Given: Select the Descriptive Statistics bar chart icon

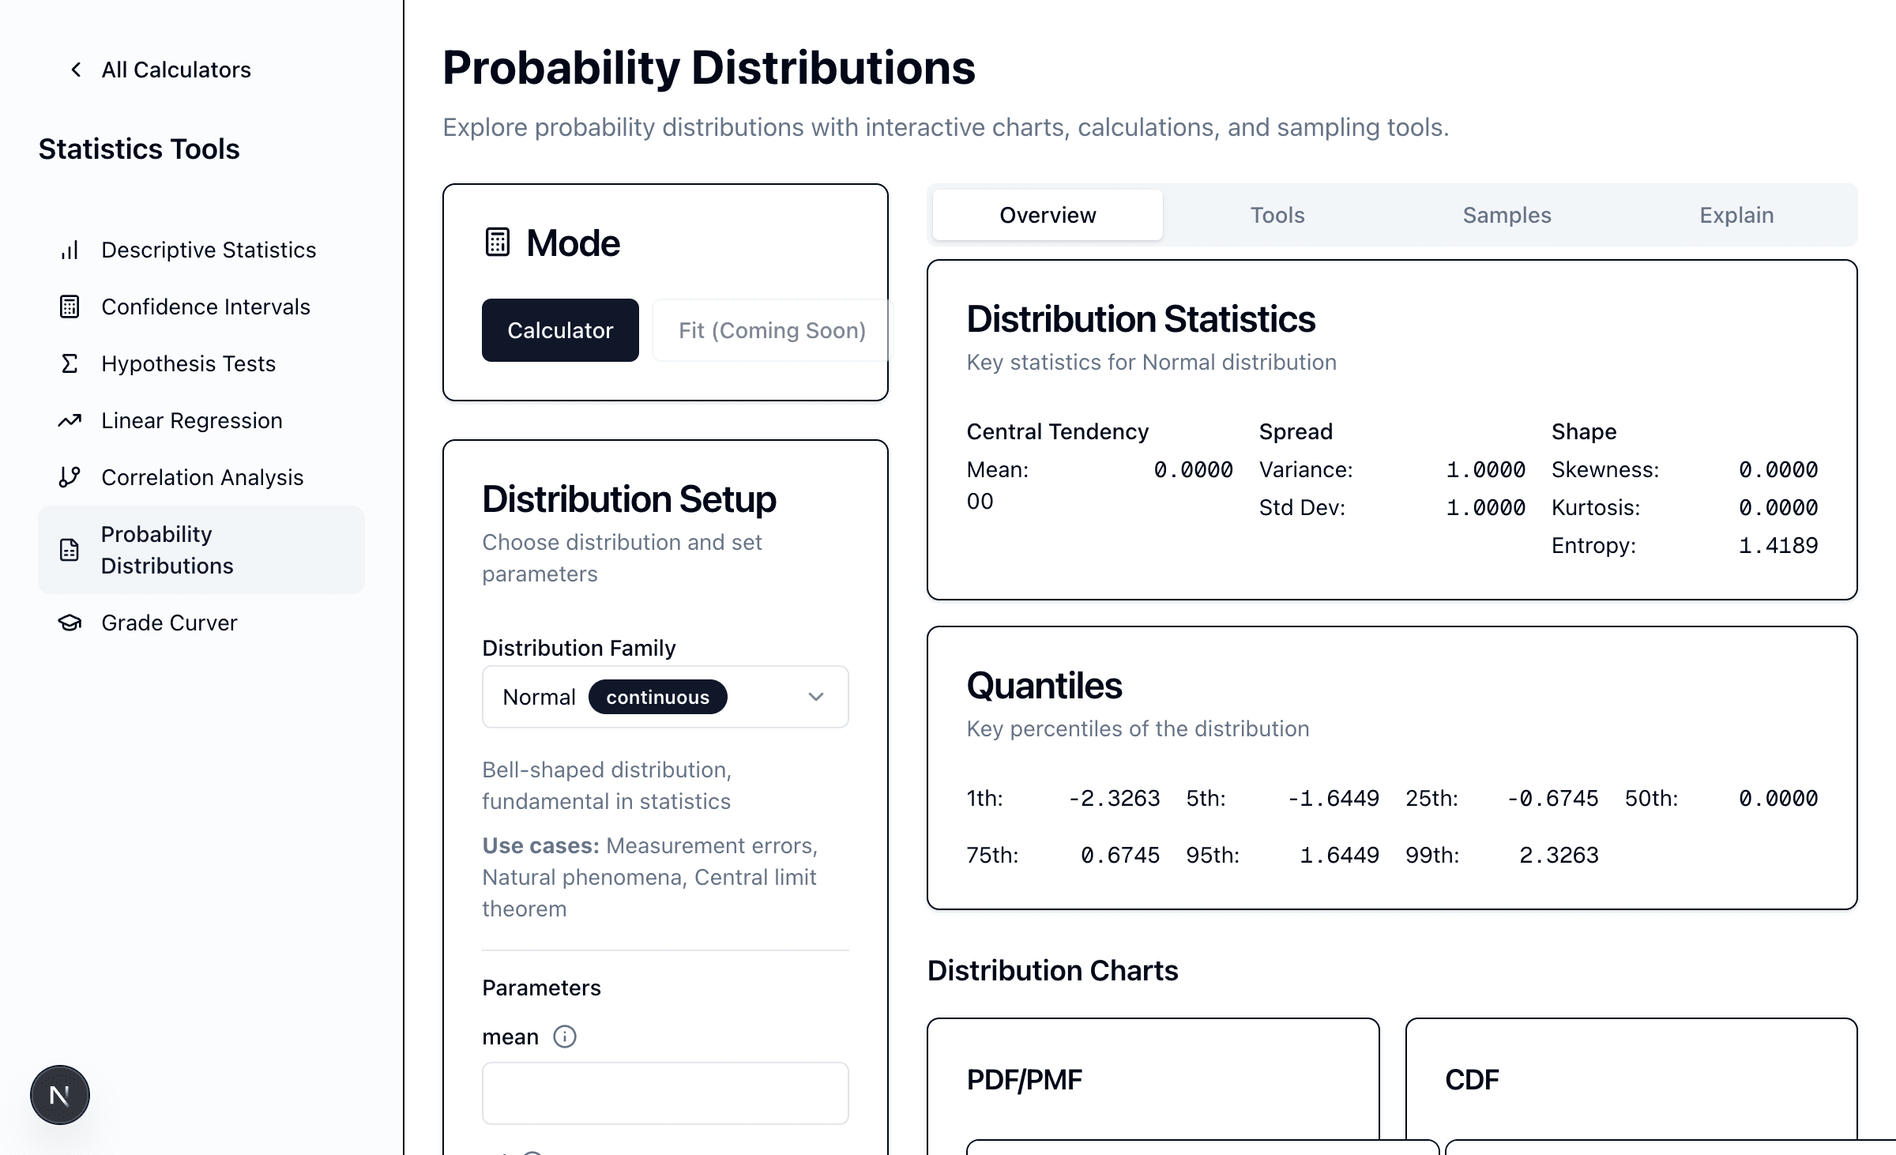Looking at the screenshot, I should click(70, 250).
